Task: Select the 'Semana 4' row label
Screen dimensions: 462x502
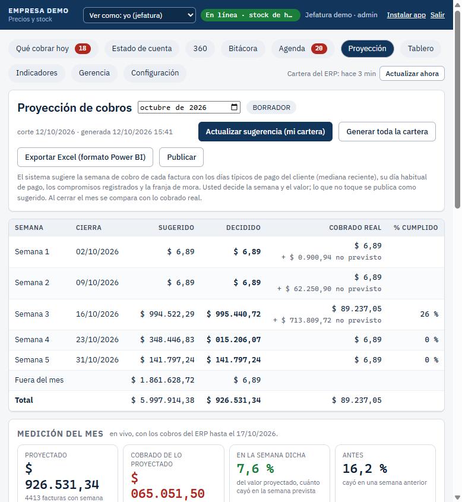Action: [32, 340]
